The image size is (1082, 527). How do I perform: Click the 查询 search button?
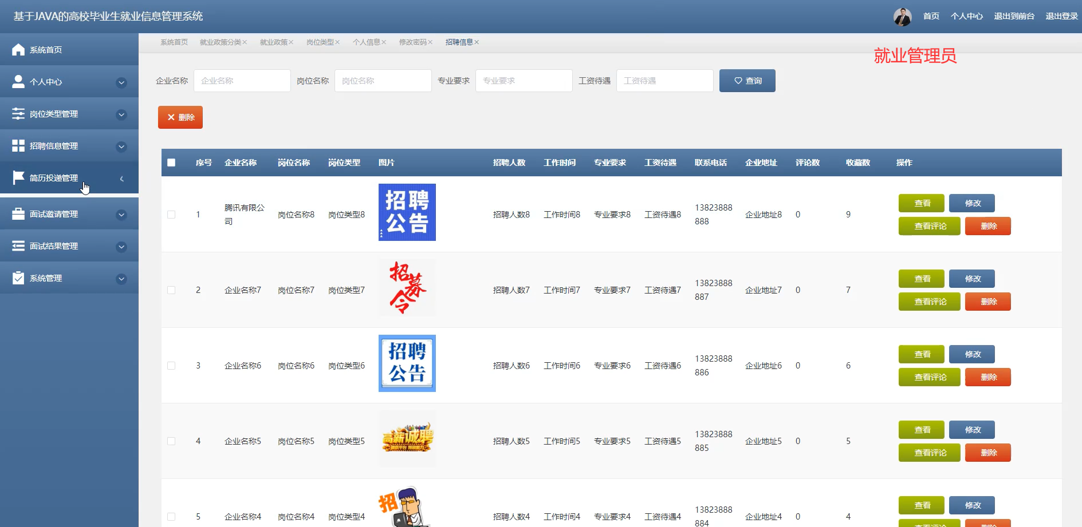[747, 81]
